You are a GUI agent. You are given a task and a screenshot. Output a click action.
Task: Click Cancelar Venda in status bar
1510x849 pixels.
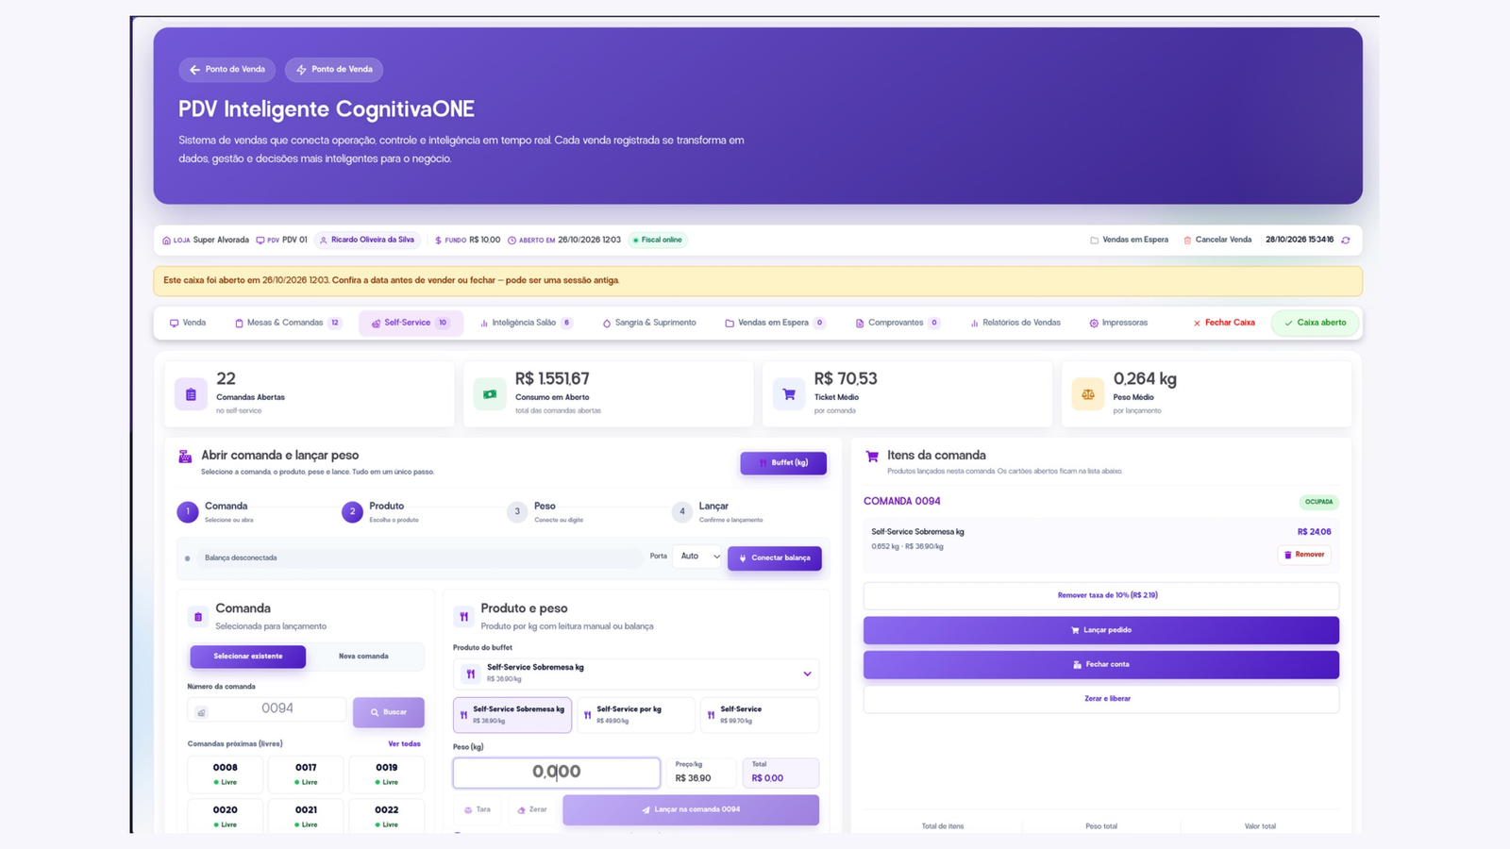tap(1217, 240)
